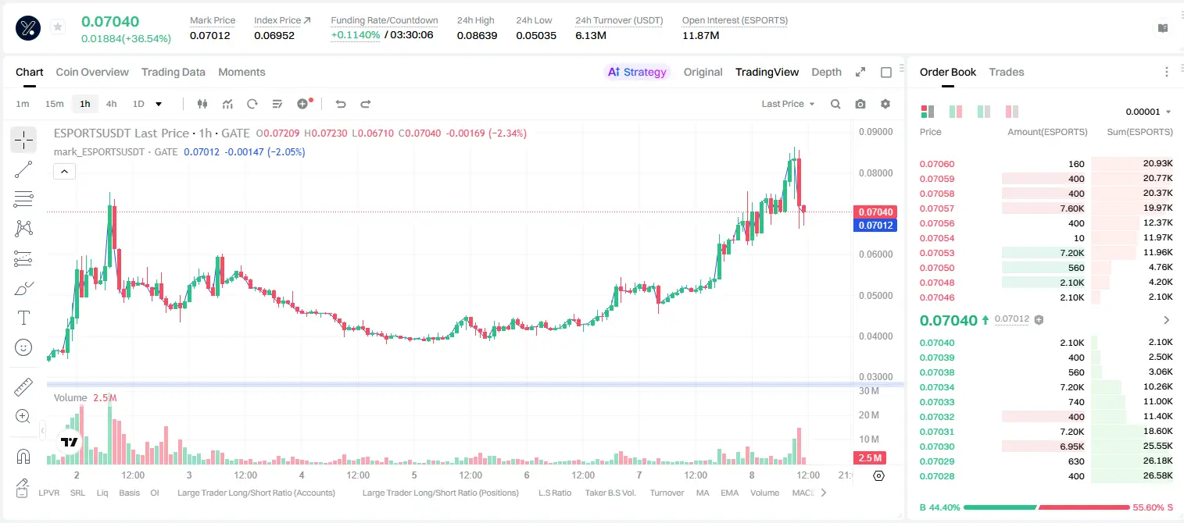Image resolution: width=1184 pixels, height=523 pixels.
Task: Open the guide book icon in the header
Action: [1163, 28]
